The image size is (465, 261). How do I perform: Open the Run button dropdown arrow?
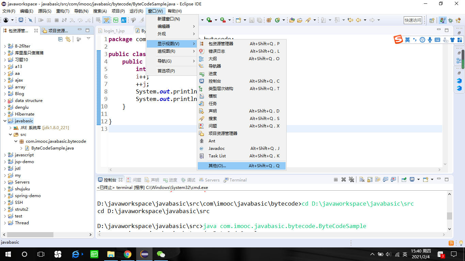point(216,20)
